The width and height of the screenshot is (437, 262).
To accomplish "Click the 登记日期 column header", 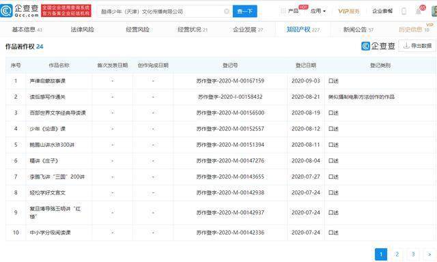I will point(306,65).
